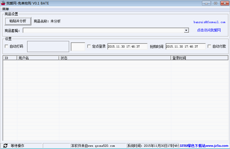The image size is (230, 149).
Task: Minimize the 我爱网-免单抢购 window
Action: pos(206,3)
